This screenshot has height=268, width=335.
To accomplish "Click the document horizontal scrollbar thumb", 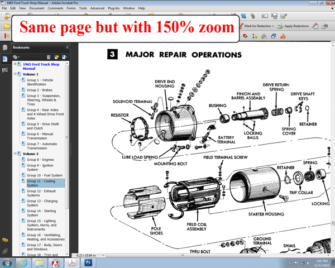I will (x=183, y=255).
